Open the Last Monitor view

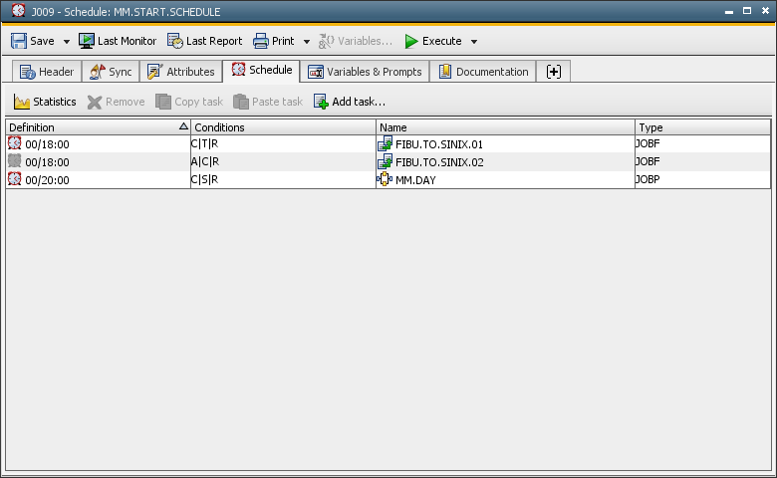118,41
